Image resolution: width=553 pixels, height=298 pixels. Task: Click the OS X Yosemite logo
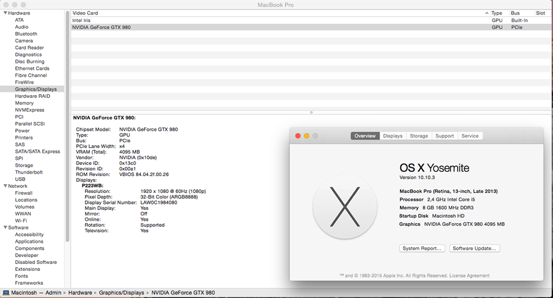coord(345,207)
